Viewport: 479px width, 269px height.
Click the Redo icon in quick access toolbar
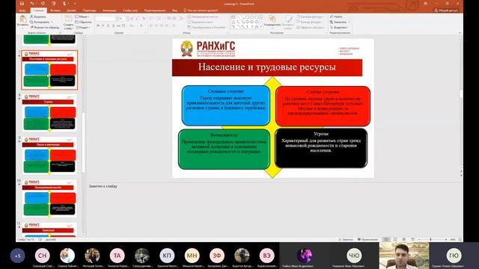(x=43, y=4)
